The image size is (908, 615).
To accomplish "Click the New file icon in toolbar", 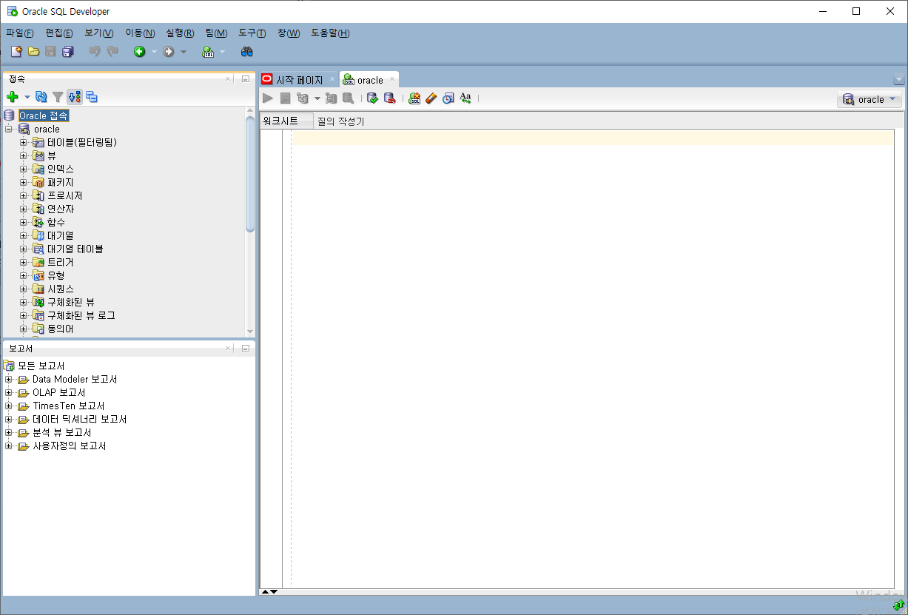I will [16, 52].
